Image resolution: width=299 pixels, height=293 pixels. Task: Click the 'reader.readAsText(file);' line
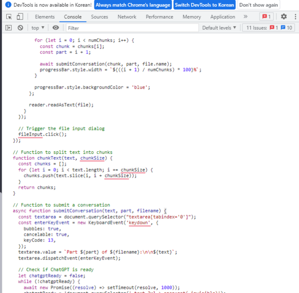pyautogui.click(x=61, y=105)
